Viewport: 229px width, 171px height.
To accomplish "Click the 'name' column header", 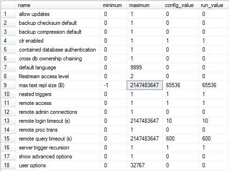I will pos(58,5).
